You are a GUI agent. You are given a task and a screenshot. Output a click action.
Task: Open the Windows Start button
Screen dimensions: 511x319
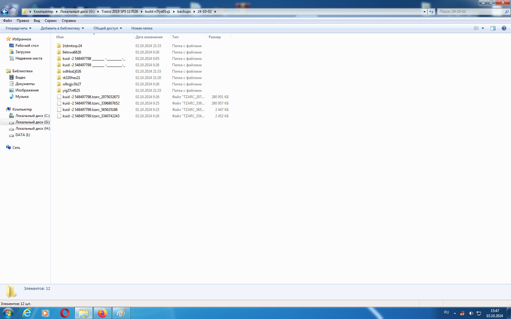pos(8,313)
